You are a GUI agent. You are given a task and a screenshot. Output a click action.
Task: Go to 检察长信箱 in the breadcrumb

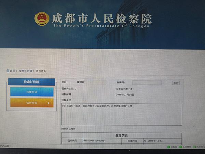25,71
